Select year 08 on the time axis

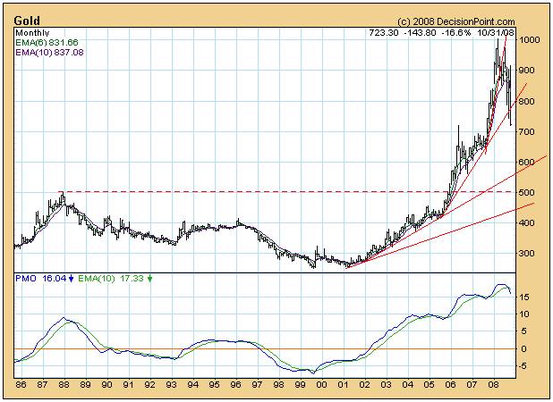495,384
